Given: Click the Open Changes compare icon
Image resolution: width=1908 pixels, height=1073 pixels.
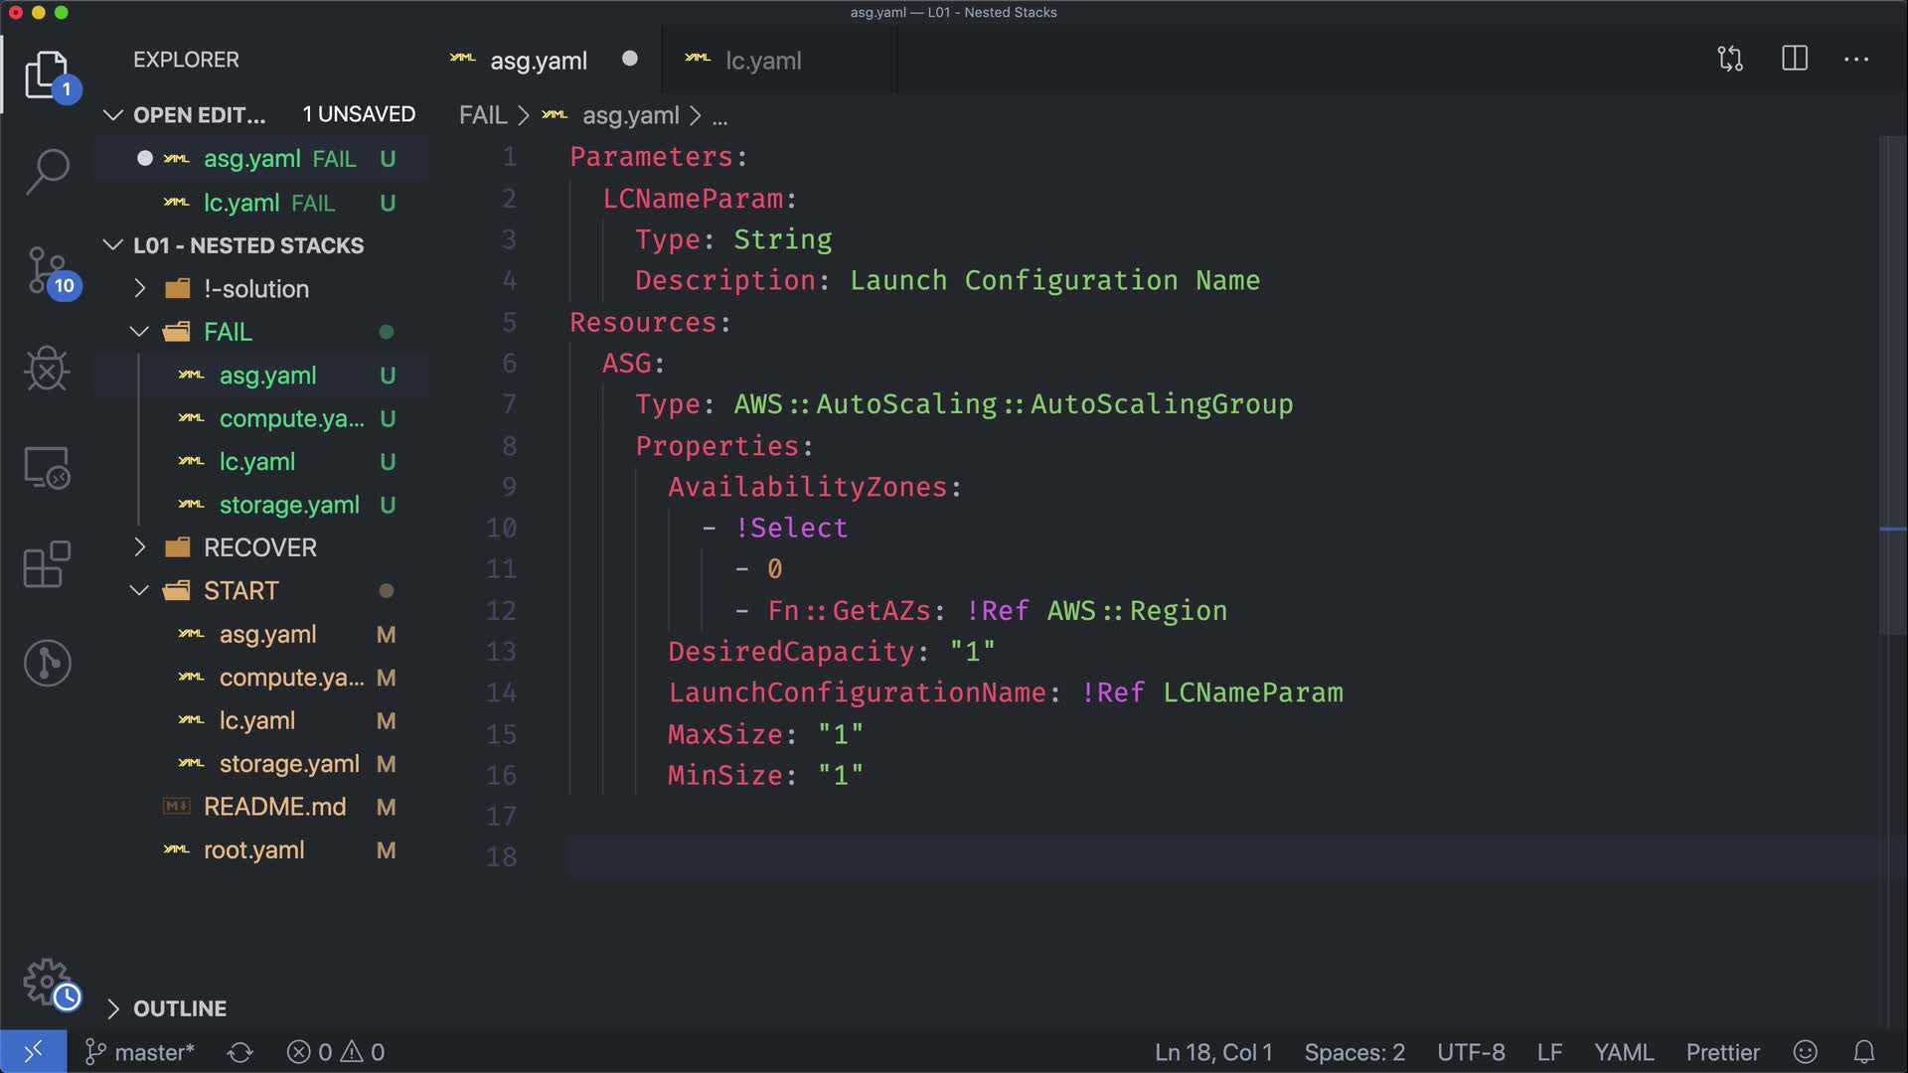Looking at the screenshot, I should coord(1730,60).
